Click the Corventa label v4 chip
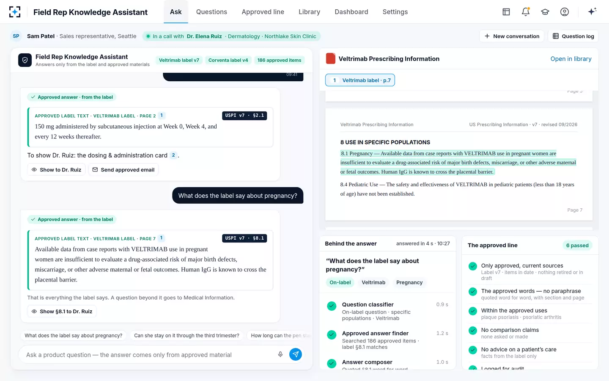 tap(228, 60)
